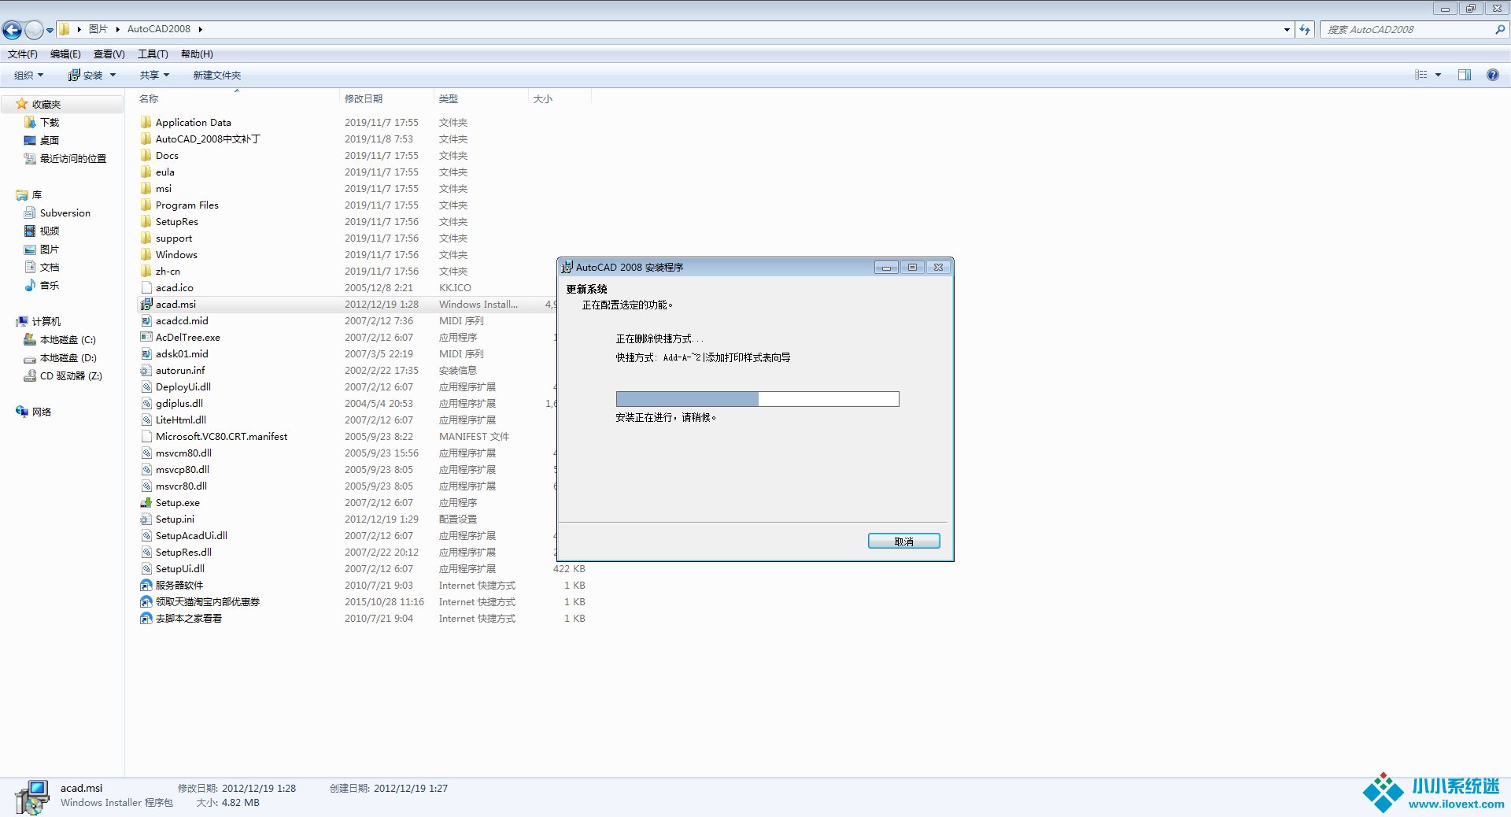The width and height of the screenshot is (1511, 817).
Task: Select local disk C: drive
Action: tap(67, 340)
